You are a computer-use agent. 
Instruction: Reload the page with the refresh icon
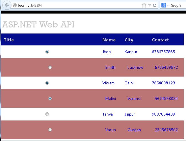tap(155, 5)
